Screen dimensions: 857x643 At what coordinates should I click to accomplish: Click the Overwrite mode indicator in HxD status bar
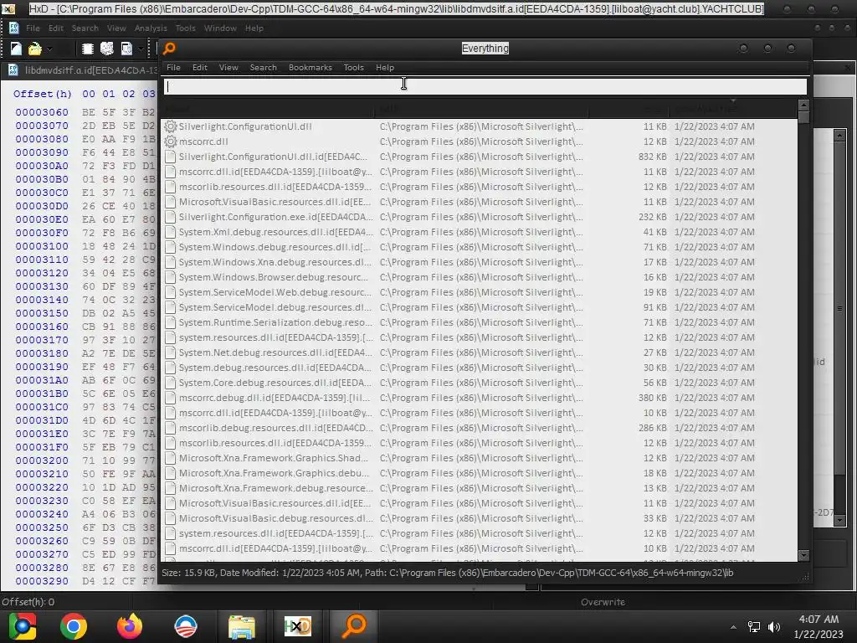coord(603,602)
